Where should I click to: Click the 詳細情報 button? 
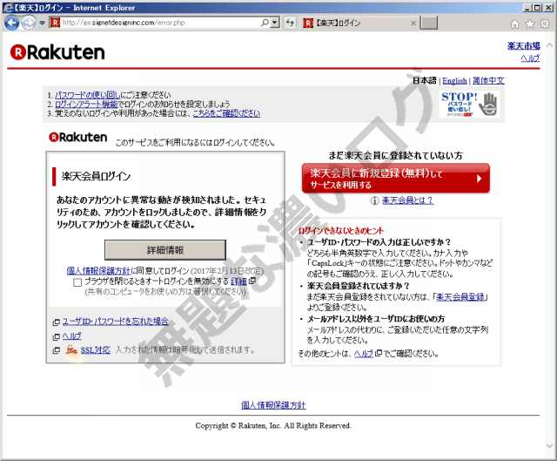click(x=165, y=250)
